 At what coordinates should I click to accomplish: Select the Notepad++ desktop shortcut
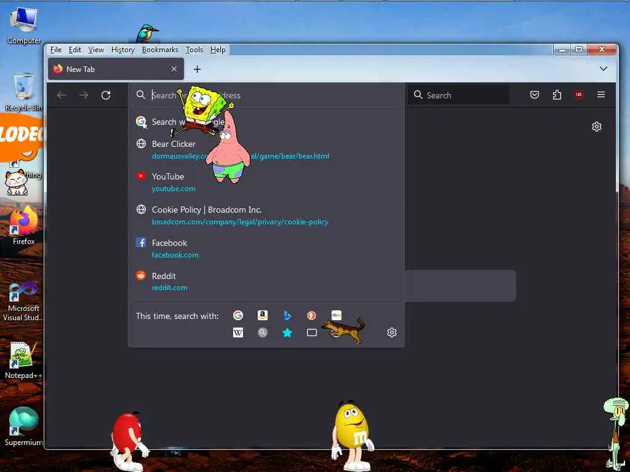click(x=23, y=360)
